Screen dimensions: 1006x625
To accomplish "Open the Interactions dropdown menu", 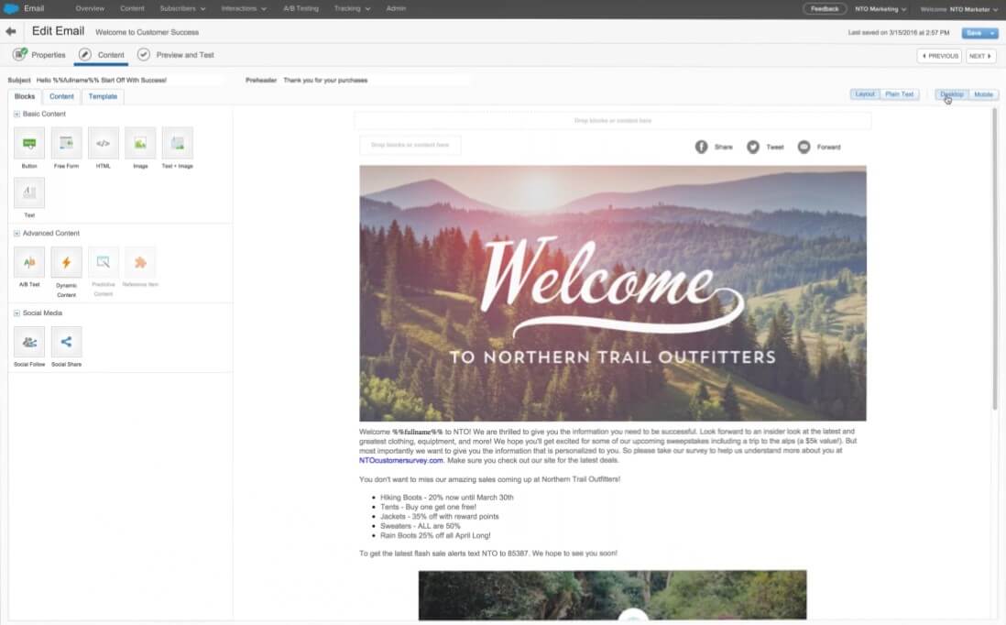I will point(244,8).
